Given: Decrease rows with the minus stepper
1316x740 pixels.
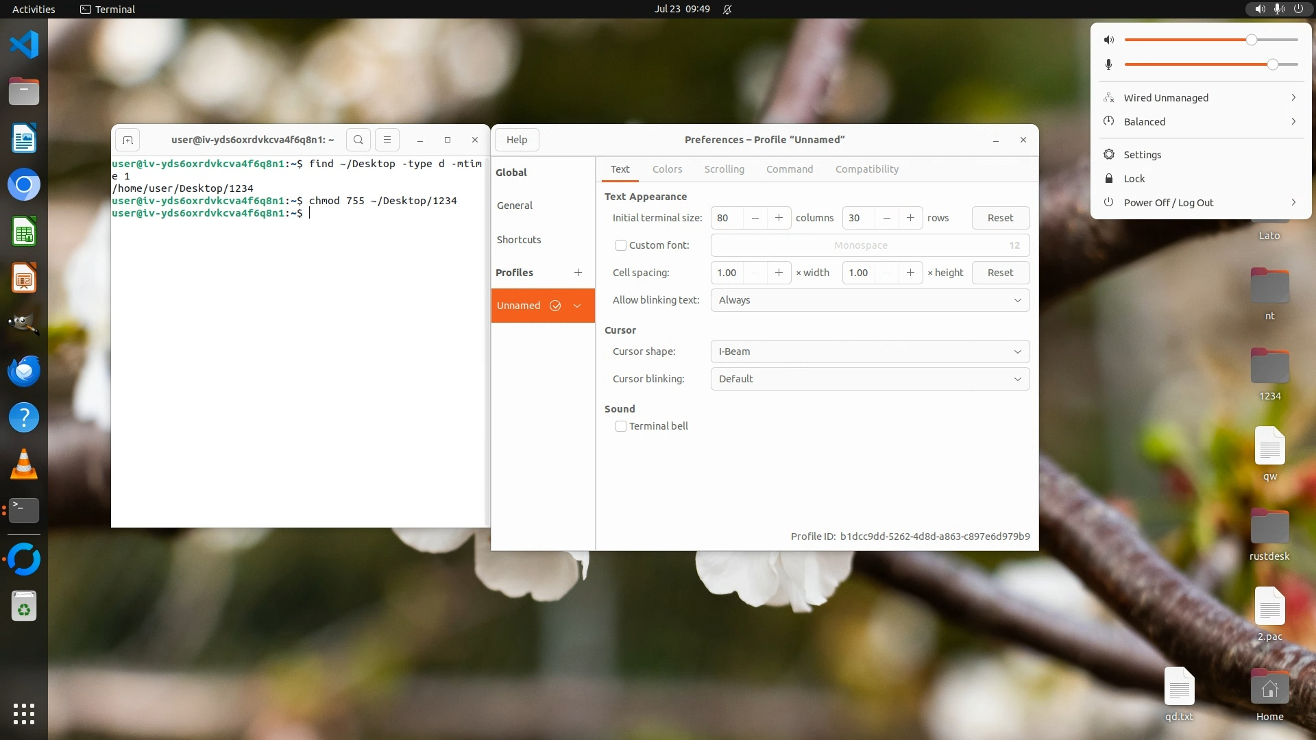Looking at the screenshot, I should pos(886,218).
